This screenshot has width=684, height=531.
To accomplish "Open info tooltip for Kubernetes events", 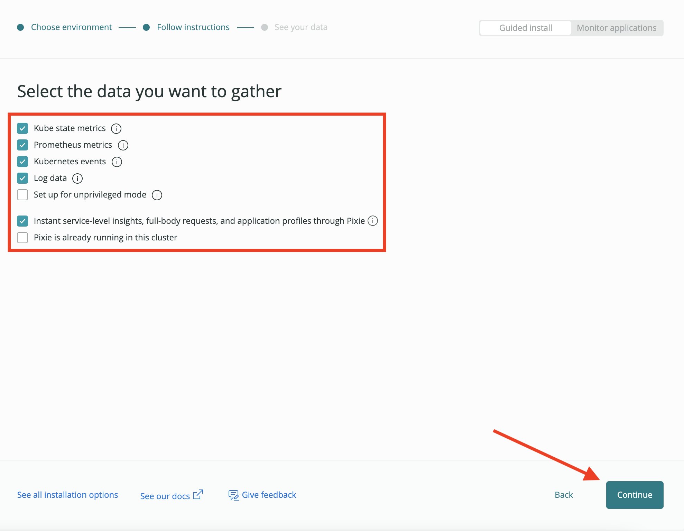I will (117, 162).
